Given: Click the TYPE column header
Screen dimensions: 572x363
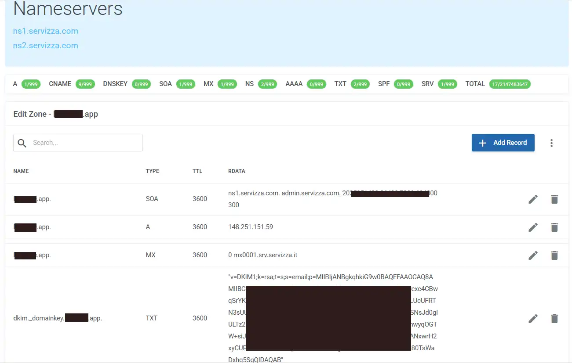Looking at the screenshot, I should pos(152,171).
